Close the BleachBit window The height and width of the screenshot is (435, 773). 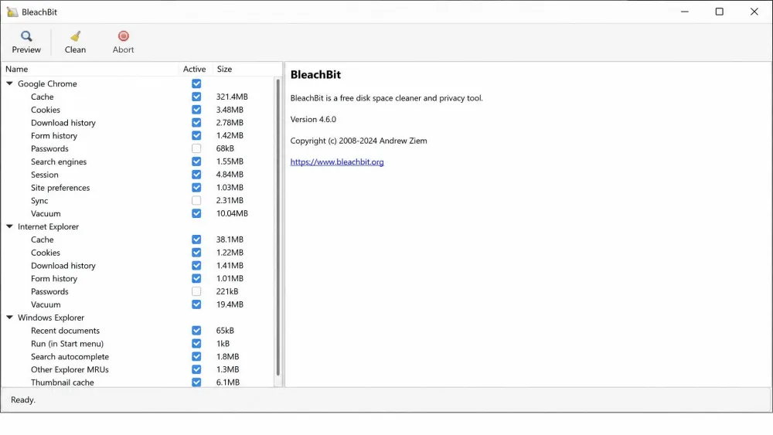pos(754,12)
